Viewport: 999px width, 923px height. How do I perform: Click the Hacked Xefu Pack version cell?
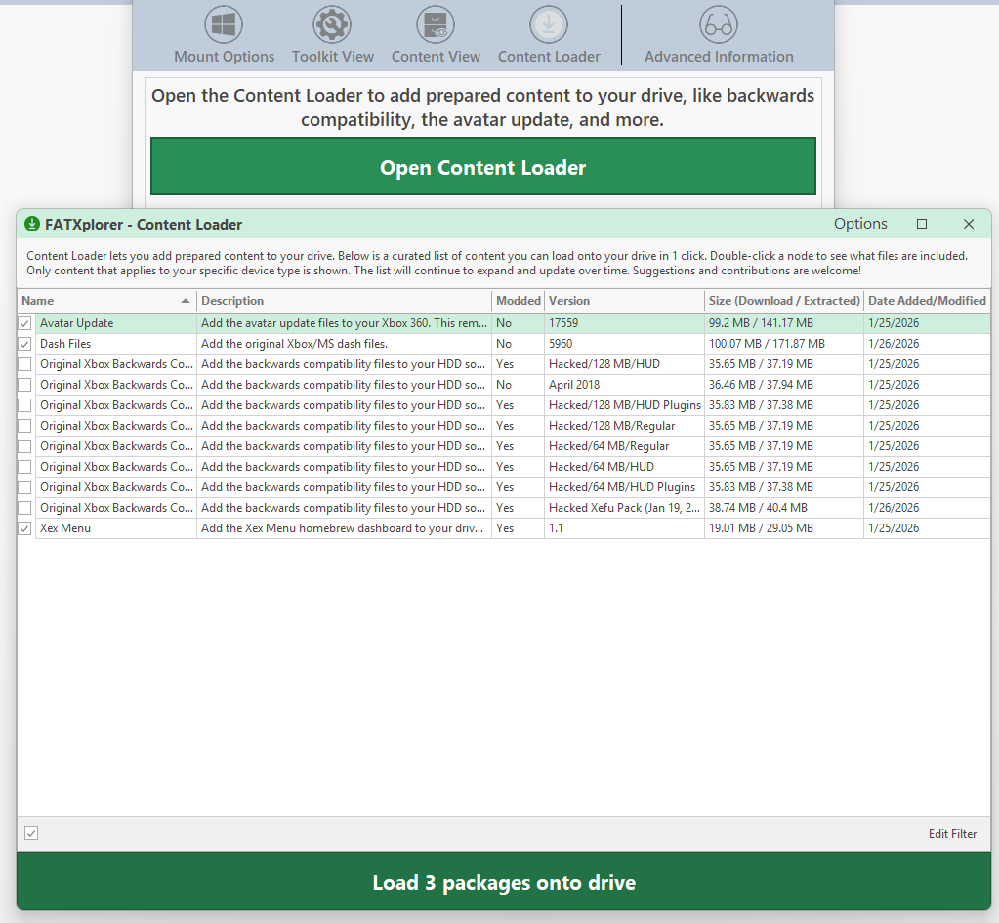coord(624,508)
